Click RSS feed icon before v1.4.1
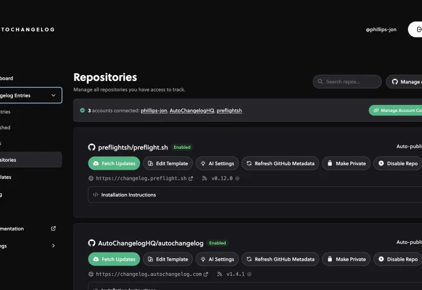 click(220, 274)
